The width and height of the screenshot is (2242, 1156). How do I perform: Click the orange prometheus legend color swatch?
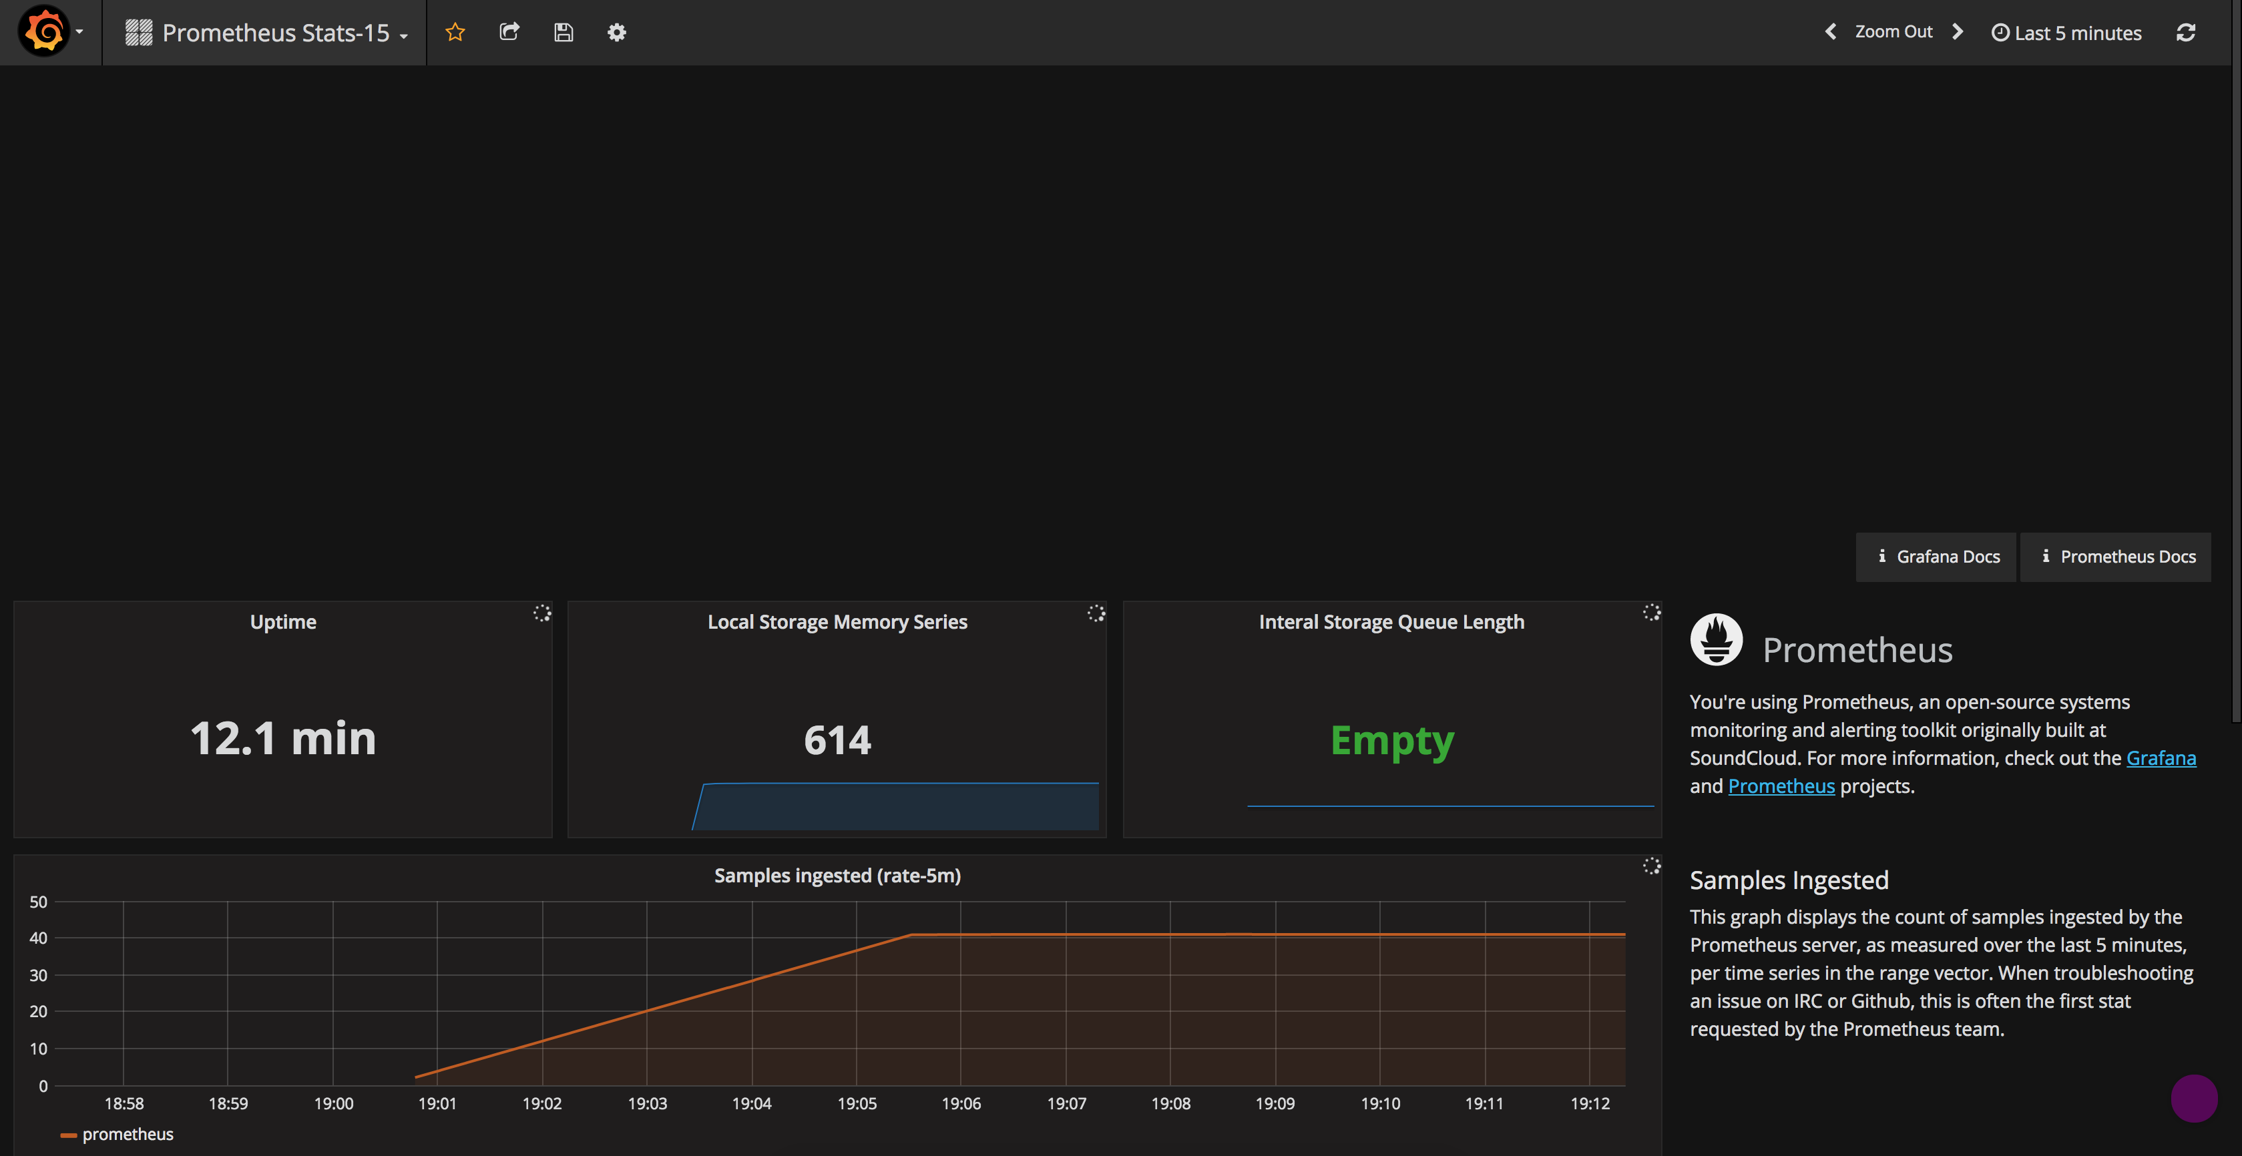point(68,1135)
